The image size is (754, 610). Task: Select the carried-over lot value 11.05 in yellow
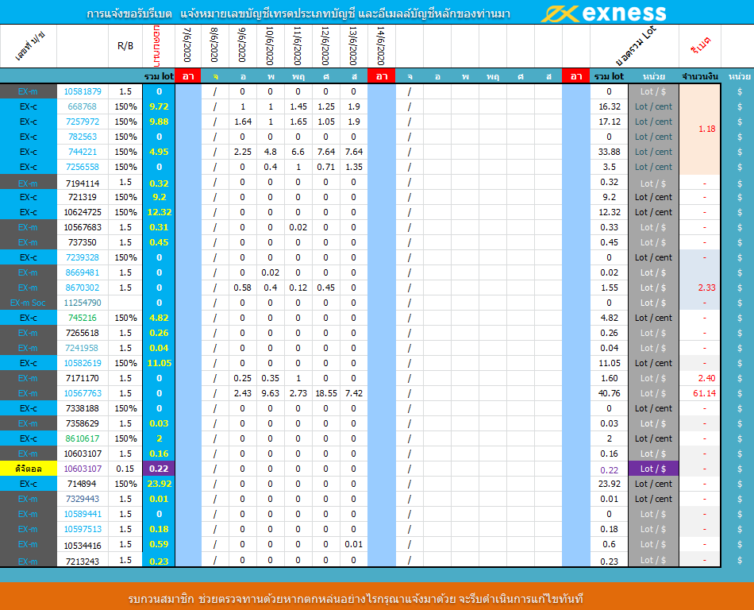pos(160,363)
